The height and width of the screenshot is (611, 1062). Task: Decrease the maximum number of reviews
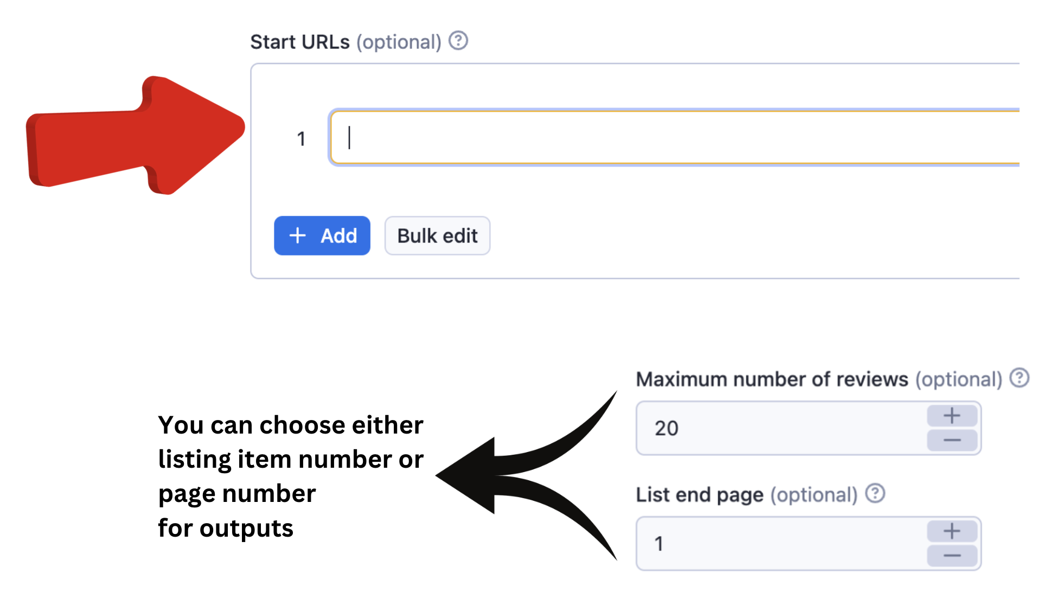click(x=952, y=440)
